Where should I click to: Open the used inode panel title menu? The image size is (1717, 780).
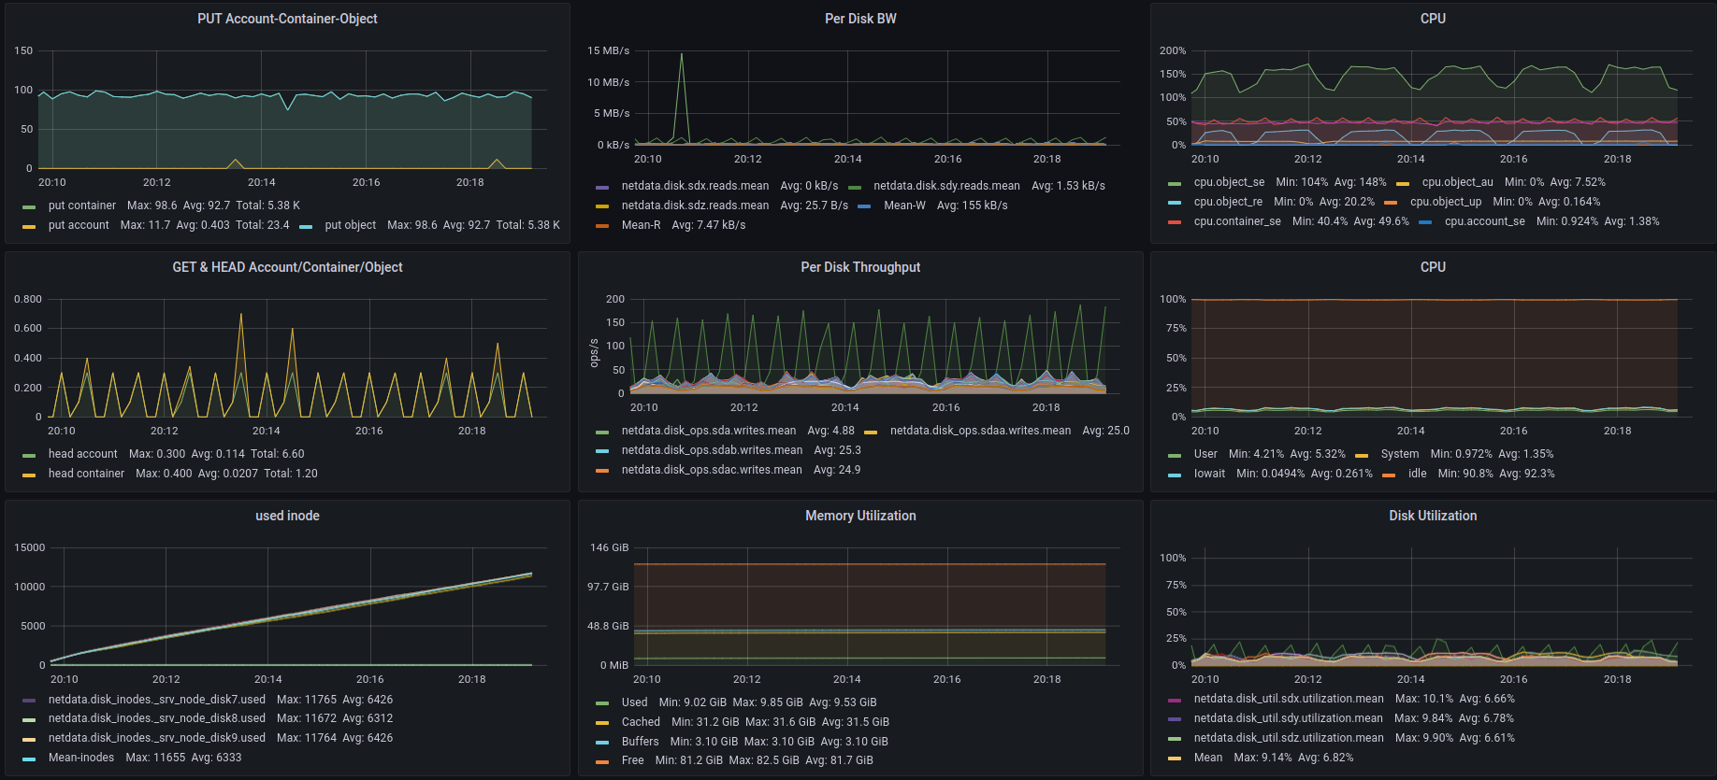[287, 516]
